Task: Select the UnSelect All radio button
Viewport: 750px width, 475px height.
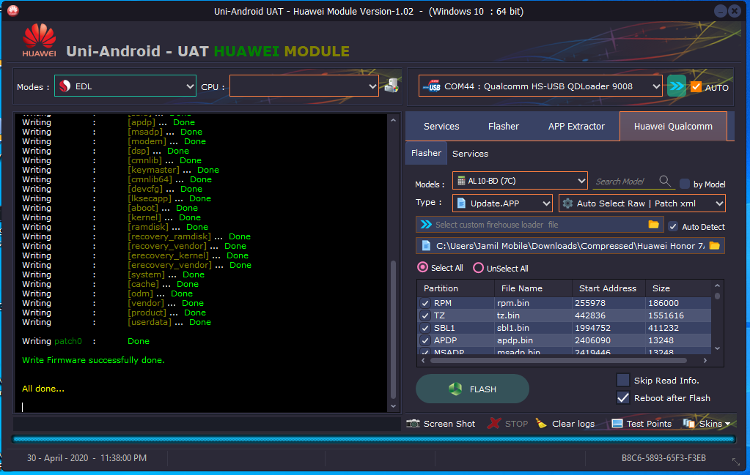Action: tap(478, 268)
